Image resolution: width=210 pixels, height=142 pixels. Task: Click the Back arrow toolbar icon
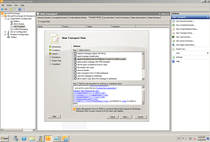tap(2, 9)
